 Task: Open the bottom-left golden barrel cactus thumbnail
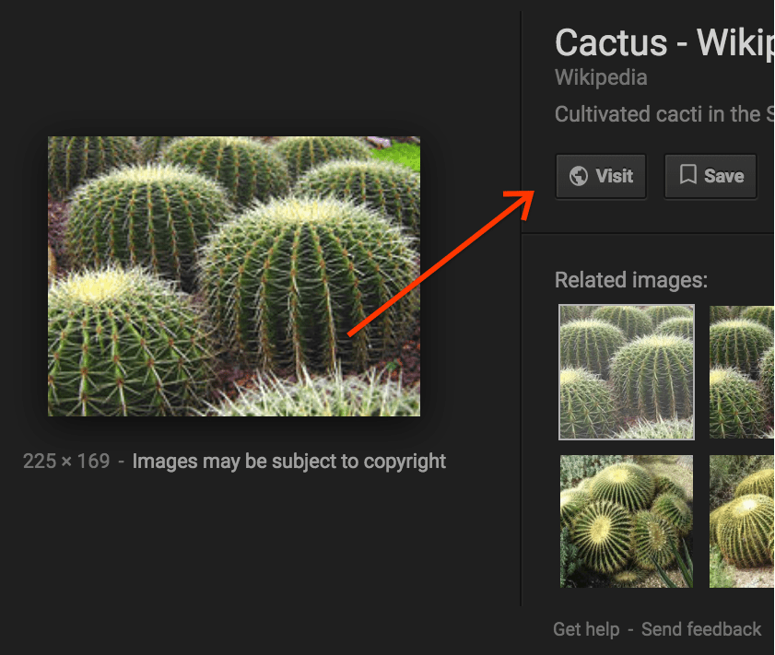point(626,521)
